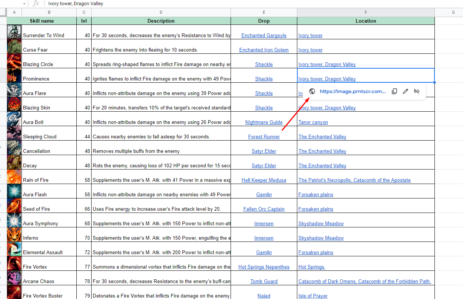Click the Rain of Fire skill icon
Image resolution: width=463 pixels, height=299 pixels.
[x=14, y=177]
